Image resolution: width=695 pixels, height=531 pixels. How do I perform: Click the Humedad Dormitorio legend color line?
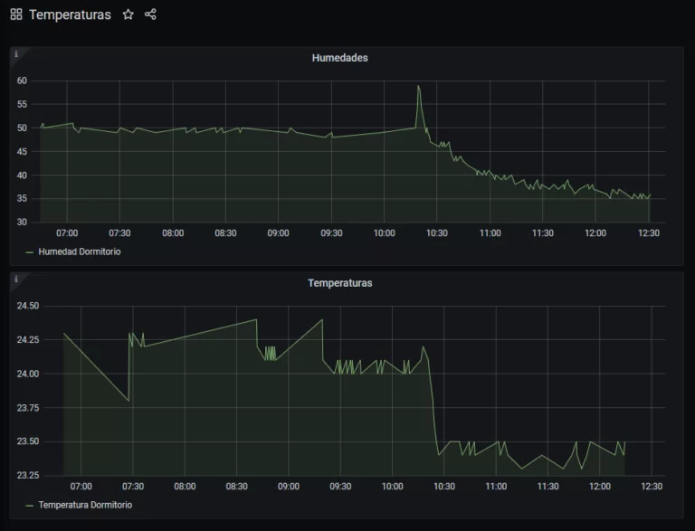(x=30, y=252)
